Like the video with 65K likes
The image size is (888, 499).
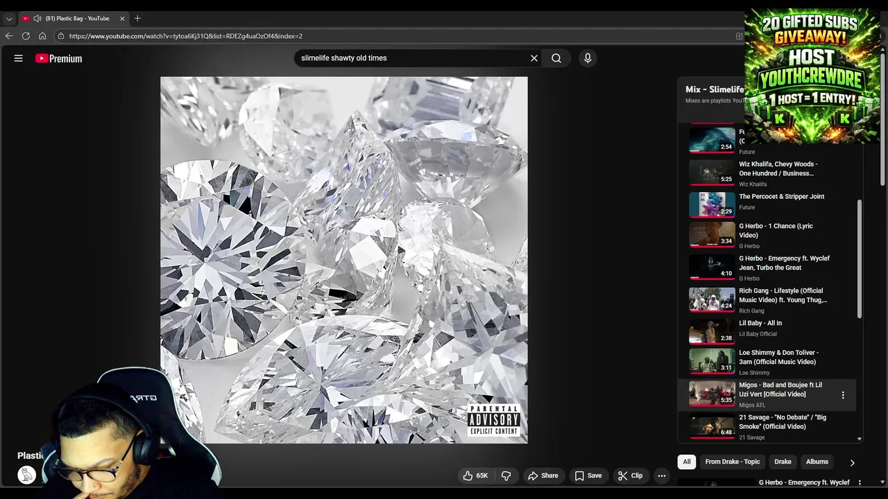tap(476, 475)
